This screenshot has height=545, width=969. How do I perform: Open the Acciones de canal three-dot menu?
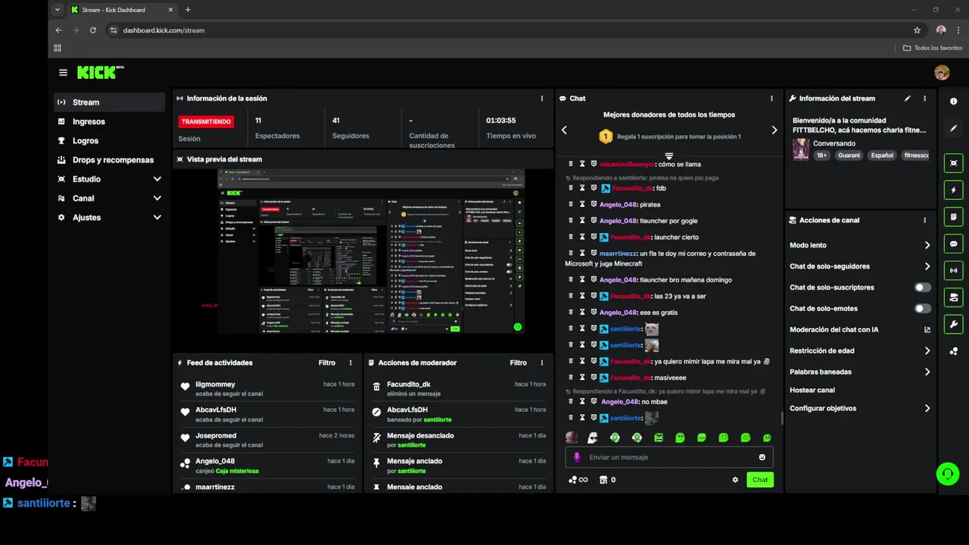(924, 220)
